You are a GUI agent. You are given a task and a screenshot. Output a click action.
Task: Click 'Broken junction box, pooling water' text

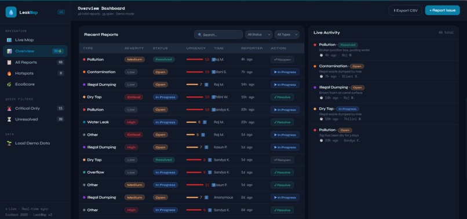coord(344,50)
